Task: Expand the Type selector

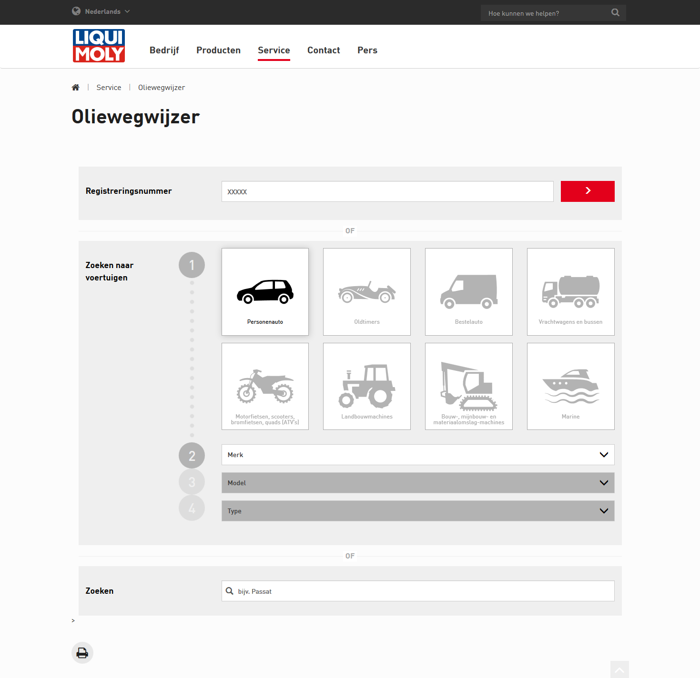Action: click(x=417, y=511)
